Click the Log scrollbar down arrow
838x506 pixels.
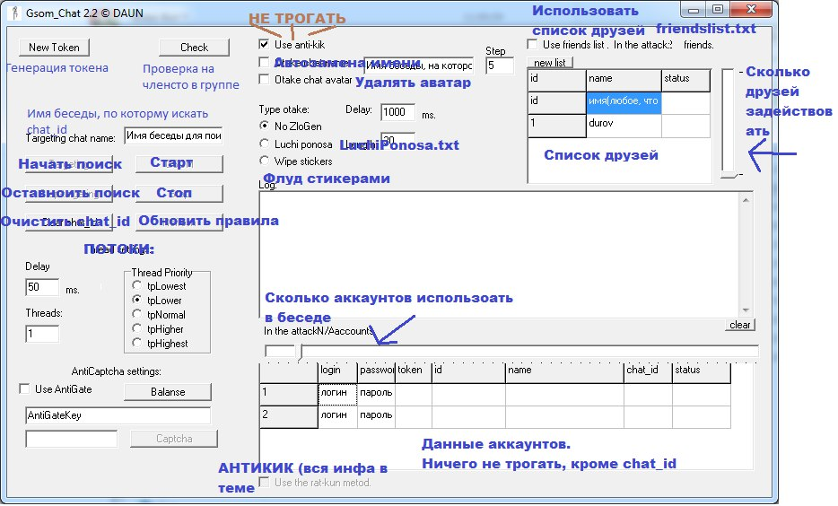point(746,310)
